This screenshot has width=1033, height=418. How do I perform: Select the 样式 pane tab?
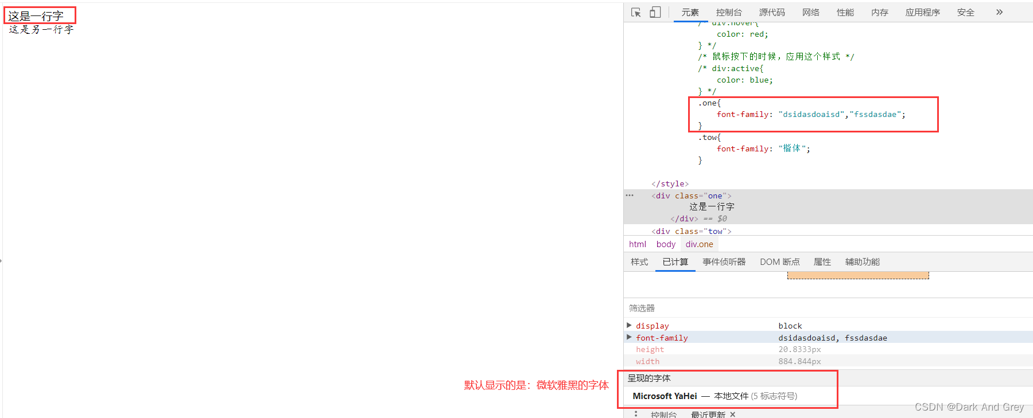tap(639, 262)
